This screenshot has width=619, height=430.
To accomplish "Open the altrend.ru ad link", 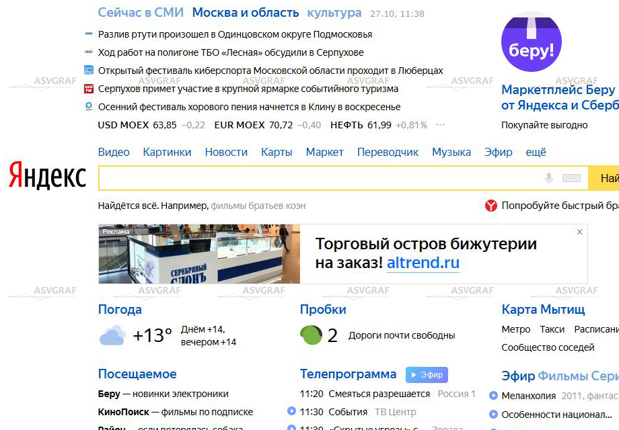I will pyautogui.click(x=423, y=263).
